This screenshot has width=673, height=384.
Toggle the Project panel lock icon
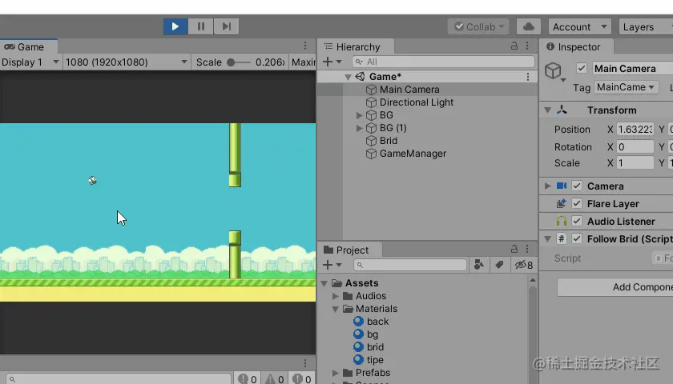(x=514, y=249)
